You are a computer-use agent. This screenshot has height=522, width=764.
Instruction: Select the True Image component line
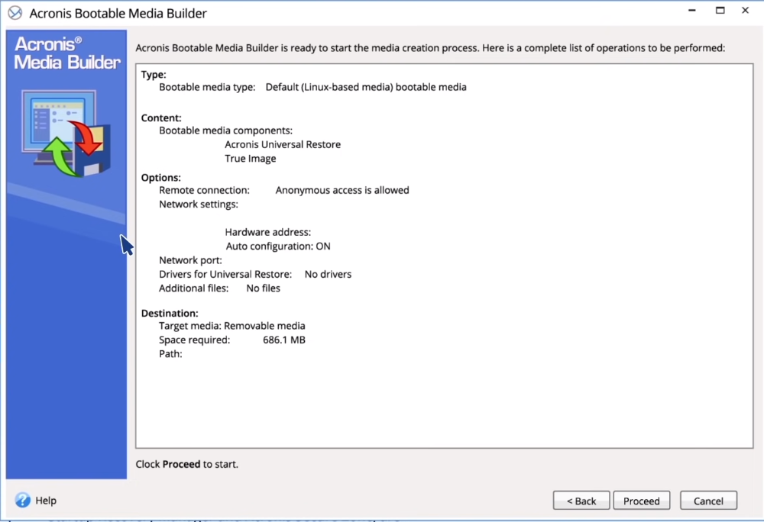point(251,159)
